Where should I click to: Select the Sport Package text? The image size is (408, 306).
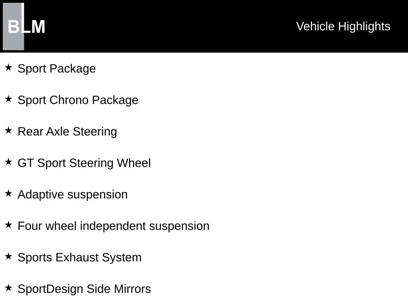(x=57, y=69)
